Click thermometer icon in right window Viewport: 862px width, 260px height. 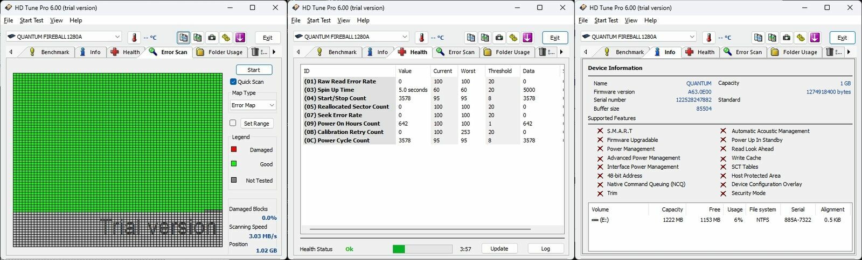[x=709, y=38]
